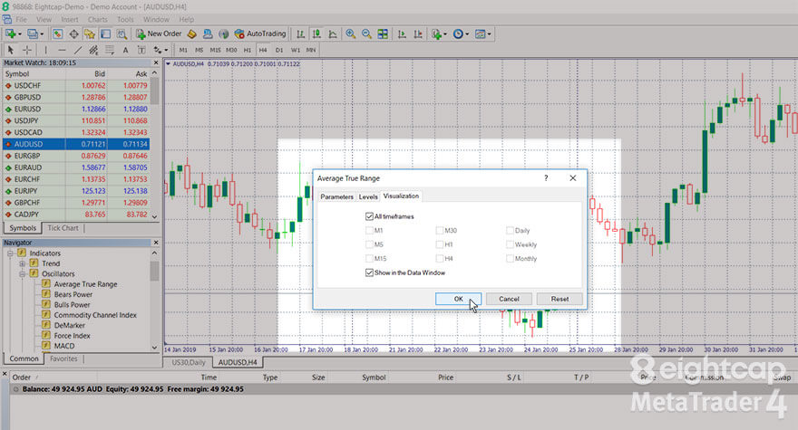Switch to Navigator Favorites tab
Viewport: 798px width, 430px height.
tap(63, 358)
